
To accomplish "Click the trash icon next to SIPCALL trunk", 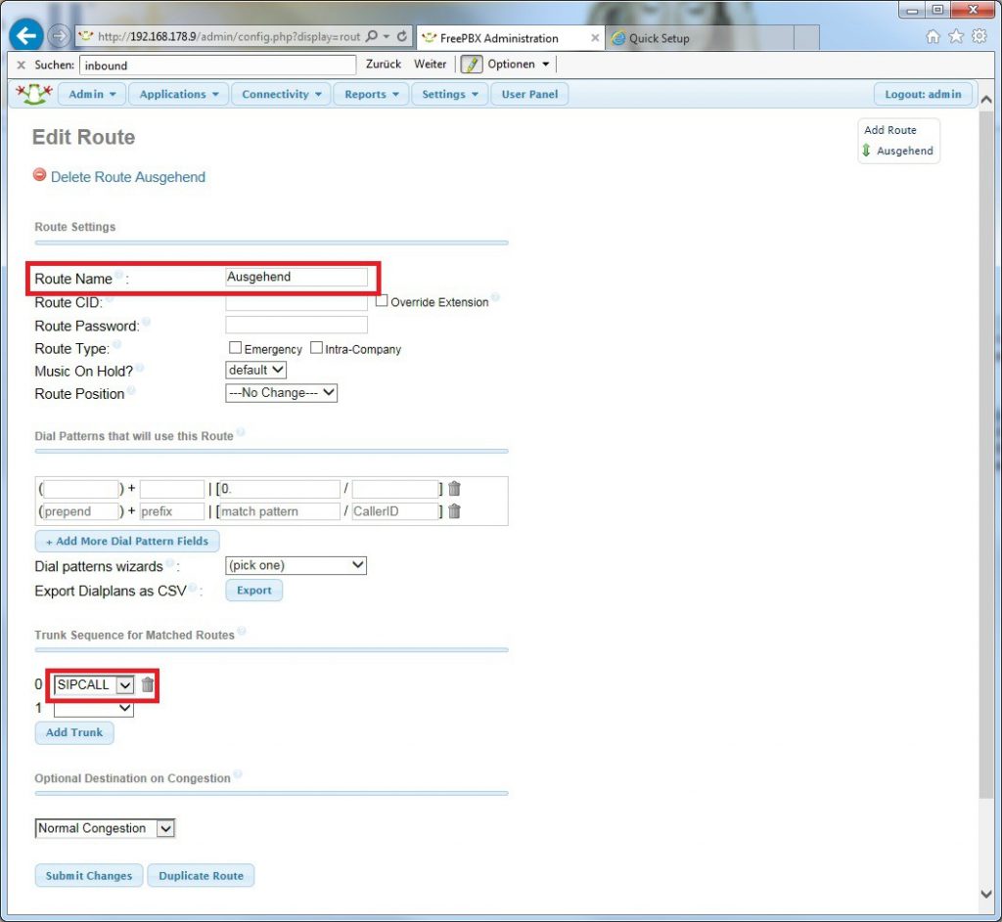I will tap(148, 684).
